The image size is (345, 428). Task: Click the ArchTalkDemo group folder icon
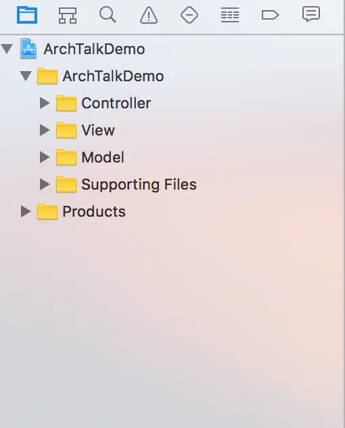click(x=47, y=76)
